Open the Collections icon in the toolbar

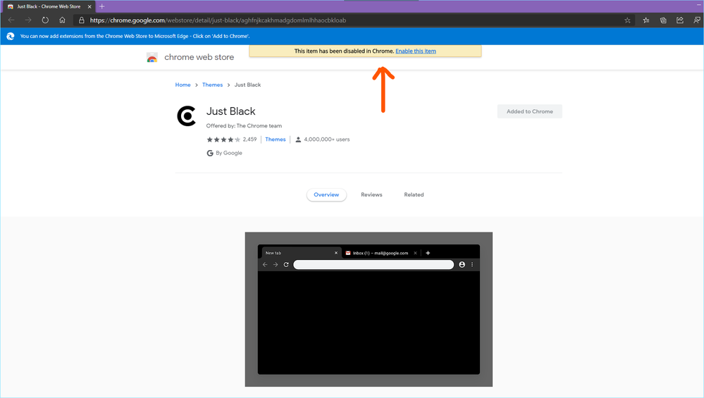coord(663,20)
